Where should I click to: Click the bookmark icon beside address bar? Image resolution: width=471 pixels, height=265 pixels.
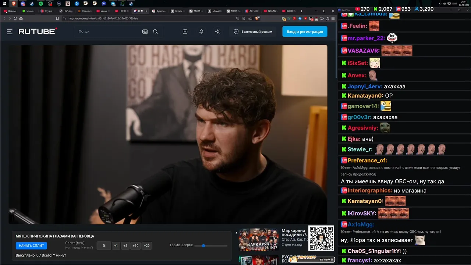pyautogui.click(x=57, y=18)
